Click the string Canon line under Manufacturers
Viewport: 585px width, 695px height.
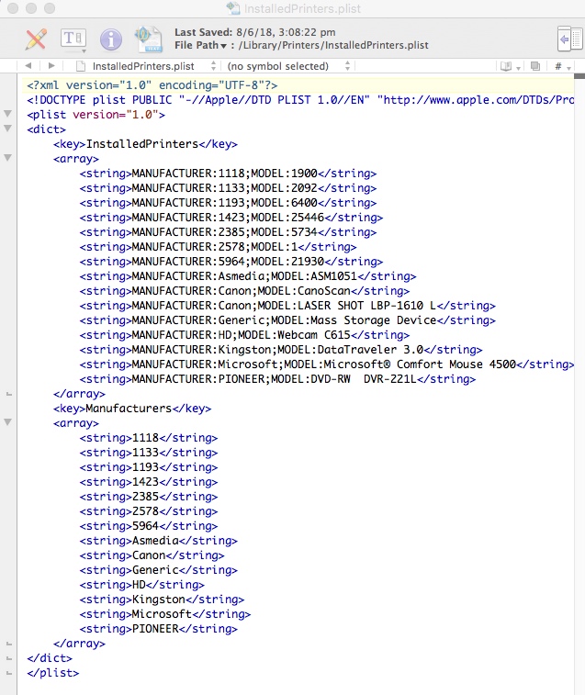pyautogui.click(x=152, y=555)
